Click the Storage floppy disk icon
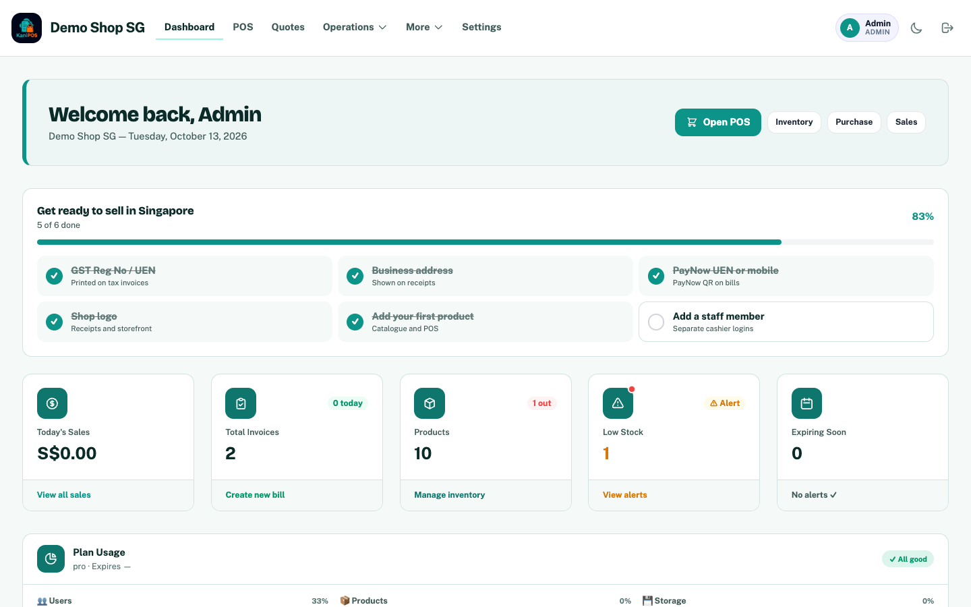Viewport: 971px width, 607px height. pyautogui.click(x=647, y=600)
